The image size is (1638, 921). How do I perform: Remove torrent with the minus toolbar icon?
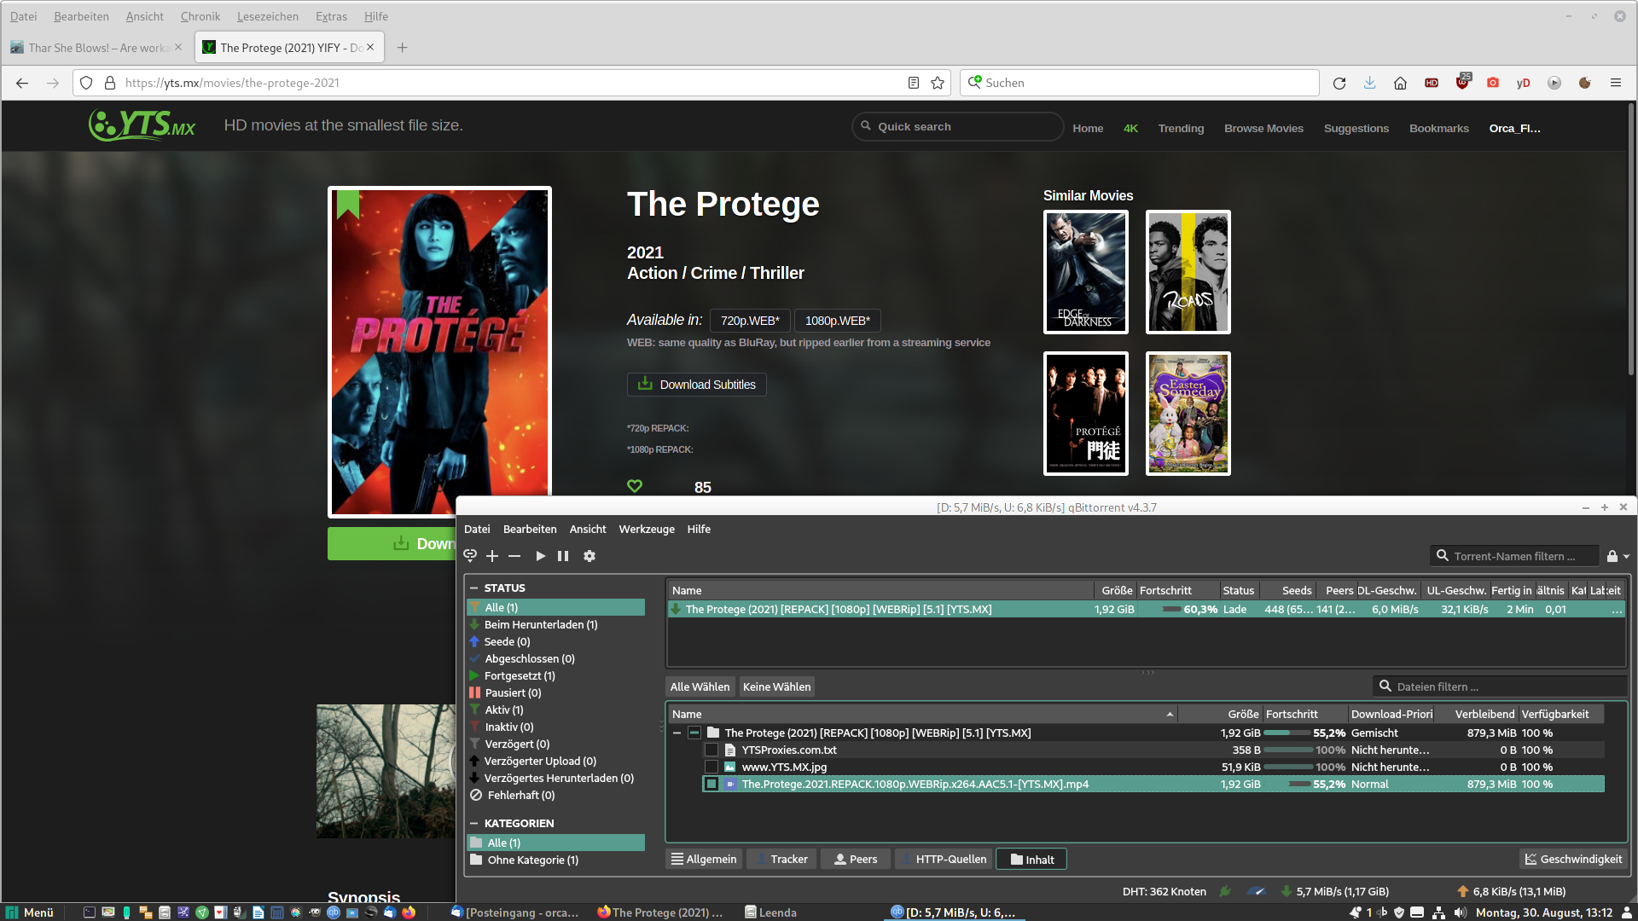[x=514, y=556]
